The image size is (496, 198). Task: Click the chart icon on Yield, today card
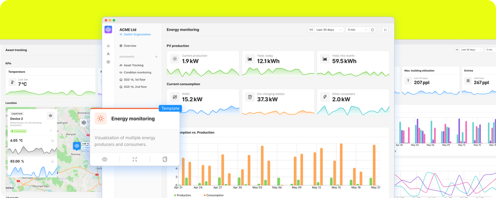click(250, 59)
